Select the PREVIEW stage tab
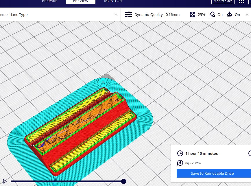 [81, 1]
